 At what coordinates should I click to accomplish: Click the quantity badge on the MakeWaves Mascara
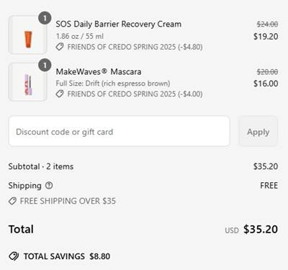[x=45, y=65]
